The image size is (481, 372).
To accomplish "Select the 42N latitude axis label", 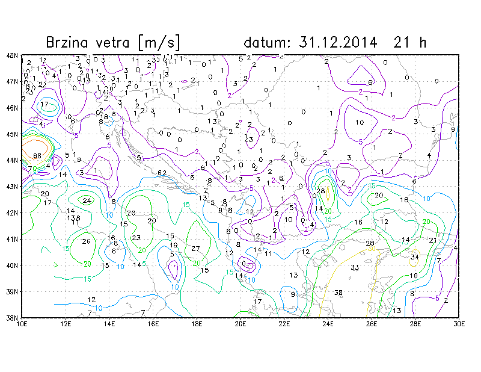I will click(12, 213).
